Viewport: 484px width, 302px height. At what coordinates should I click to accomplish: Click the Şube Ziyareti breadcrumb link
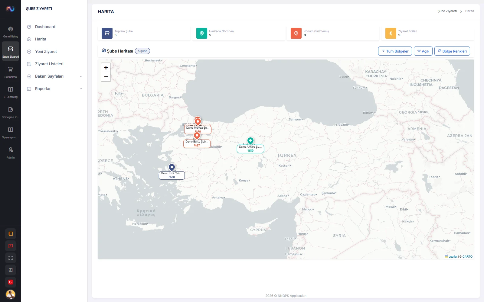447,11
